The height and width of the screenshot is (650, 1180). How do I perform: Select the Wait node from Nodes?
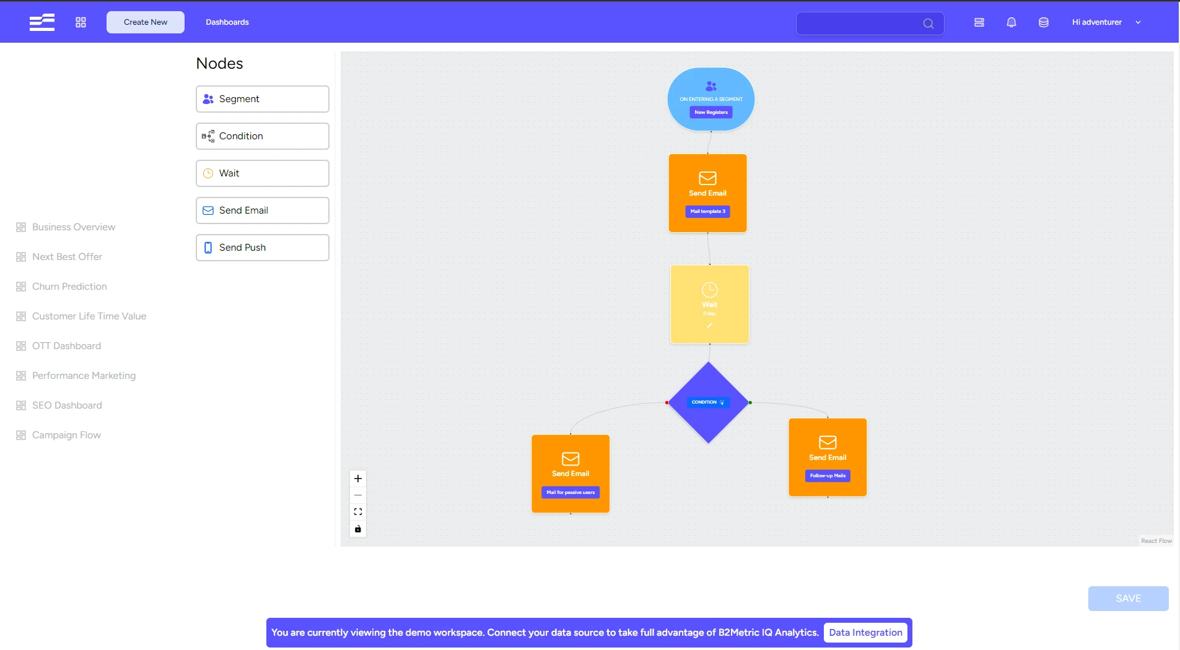pos(263,173)
